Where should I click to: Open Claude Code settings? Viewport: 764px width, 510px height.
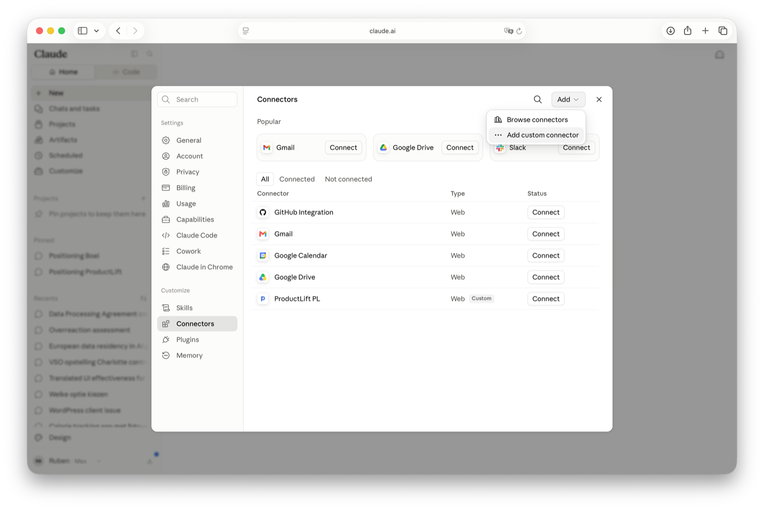point(197,235)
